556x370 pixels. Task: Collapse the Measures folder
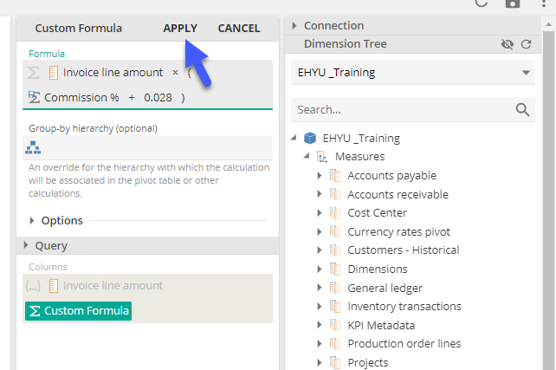[x=307, y=157]
